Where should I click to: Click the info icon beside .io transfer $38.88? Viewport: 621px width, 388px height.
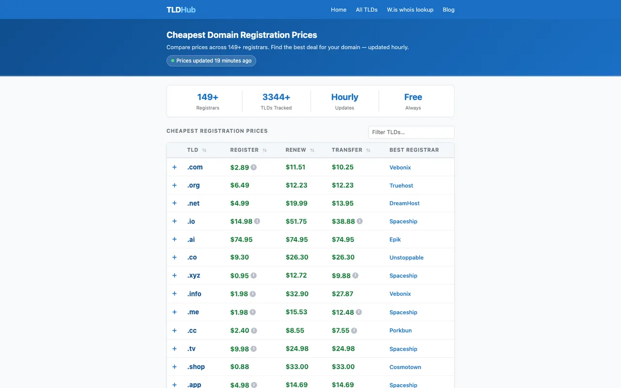pyautogui.click(x=360, y=221)
